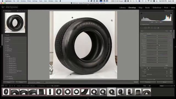
Task: Open macOS Spotlight search icon
Action: point(136,1)
